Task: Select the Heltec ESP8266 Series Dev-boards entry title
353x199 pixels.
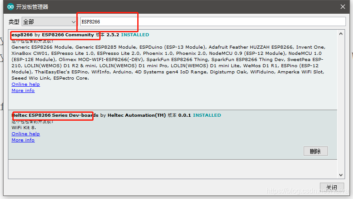Action: [x=55, y=115]
